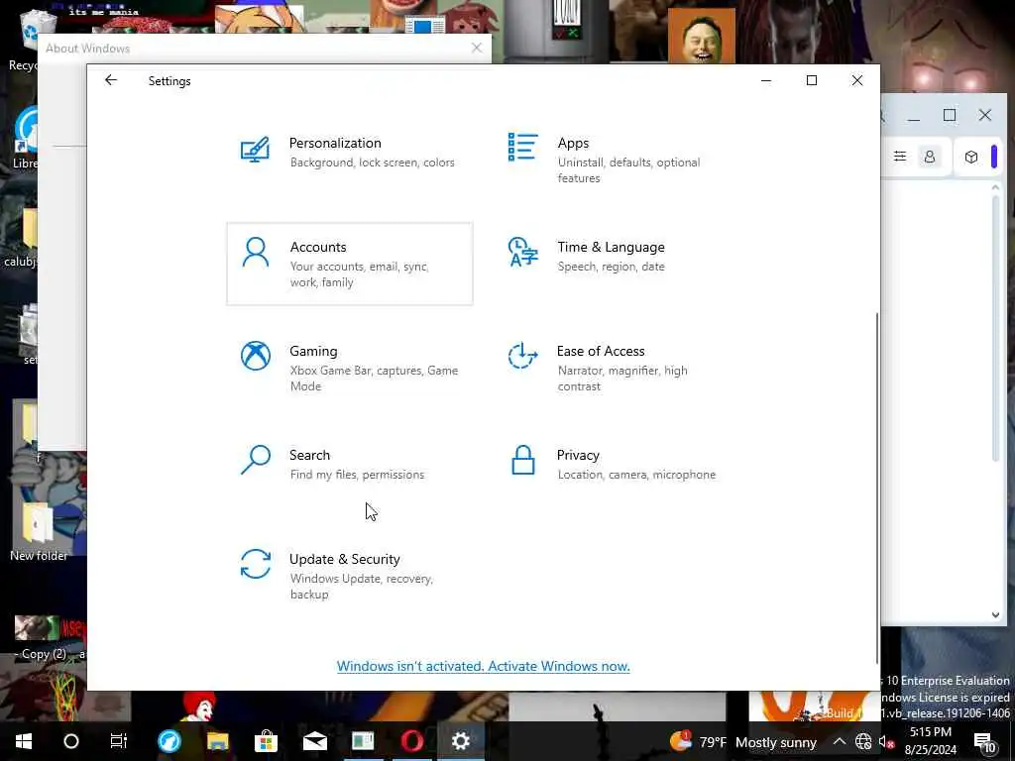The image size is (1015, 761).
Task: Select the Gaming category title
Action: pyautogui.click(x=313, y=351)
